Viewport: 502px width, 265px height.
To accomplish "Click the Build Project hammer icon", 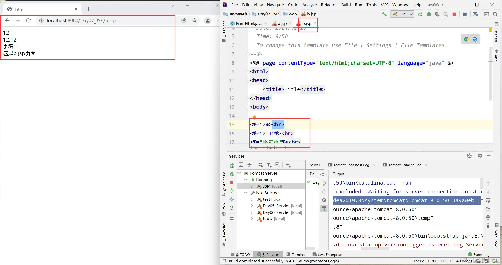I will (384, 14).
